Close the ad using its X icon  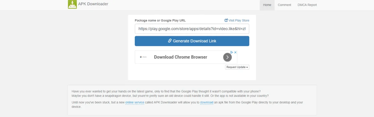pos(236,52)
